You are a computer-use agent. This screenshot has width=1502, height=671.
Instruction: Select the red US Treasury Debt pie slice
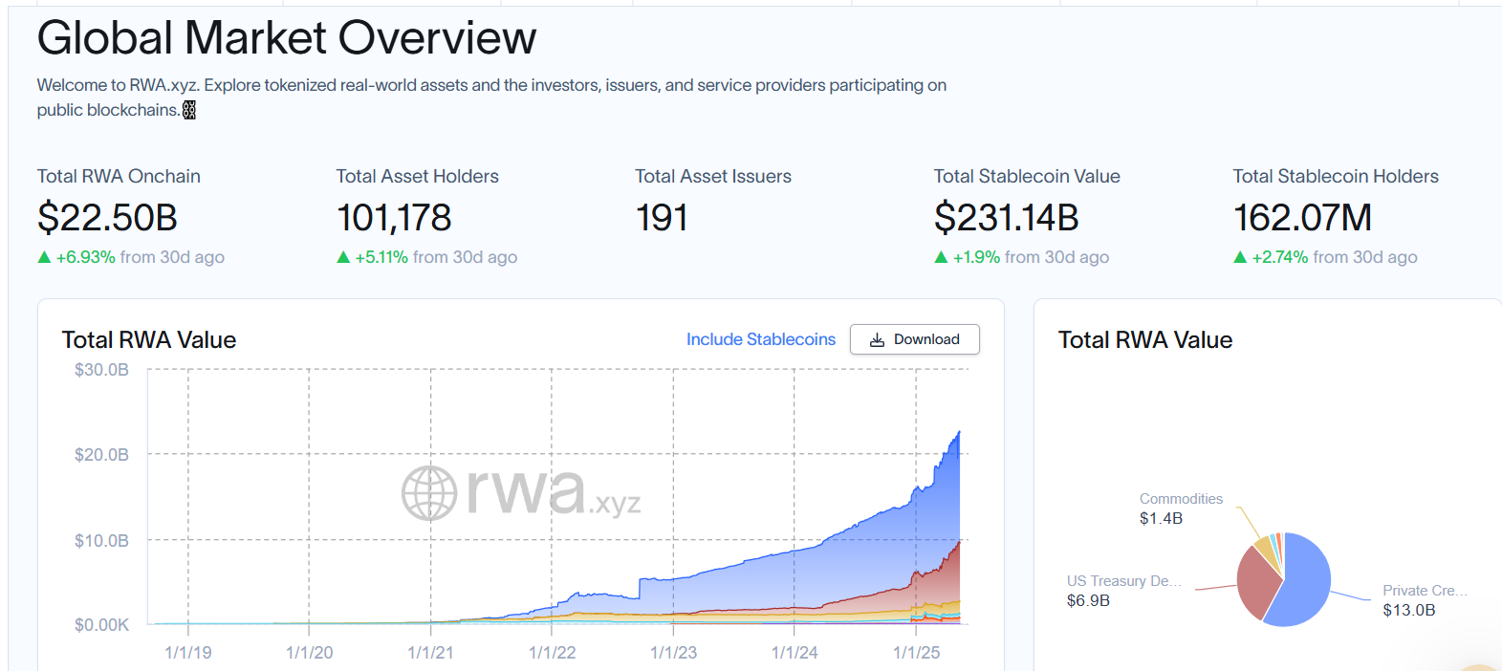[x=1256, y=583]
